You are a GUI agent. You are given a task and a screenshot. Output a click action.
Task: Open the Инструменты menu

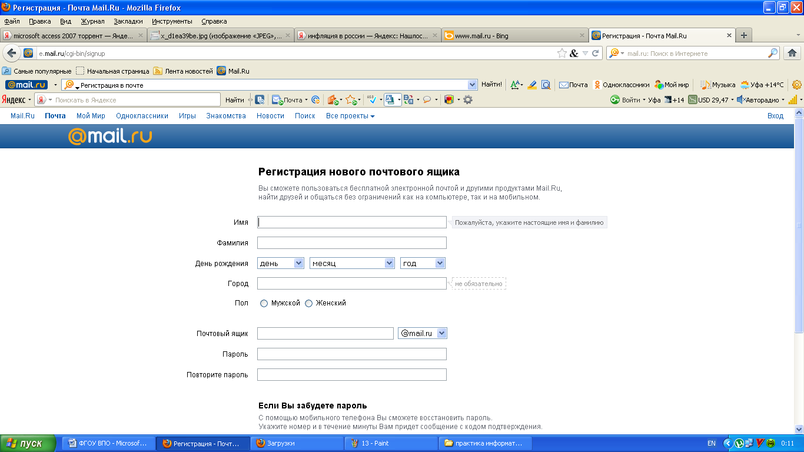172,21
